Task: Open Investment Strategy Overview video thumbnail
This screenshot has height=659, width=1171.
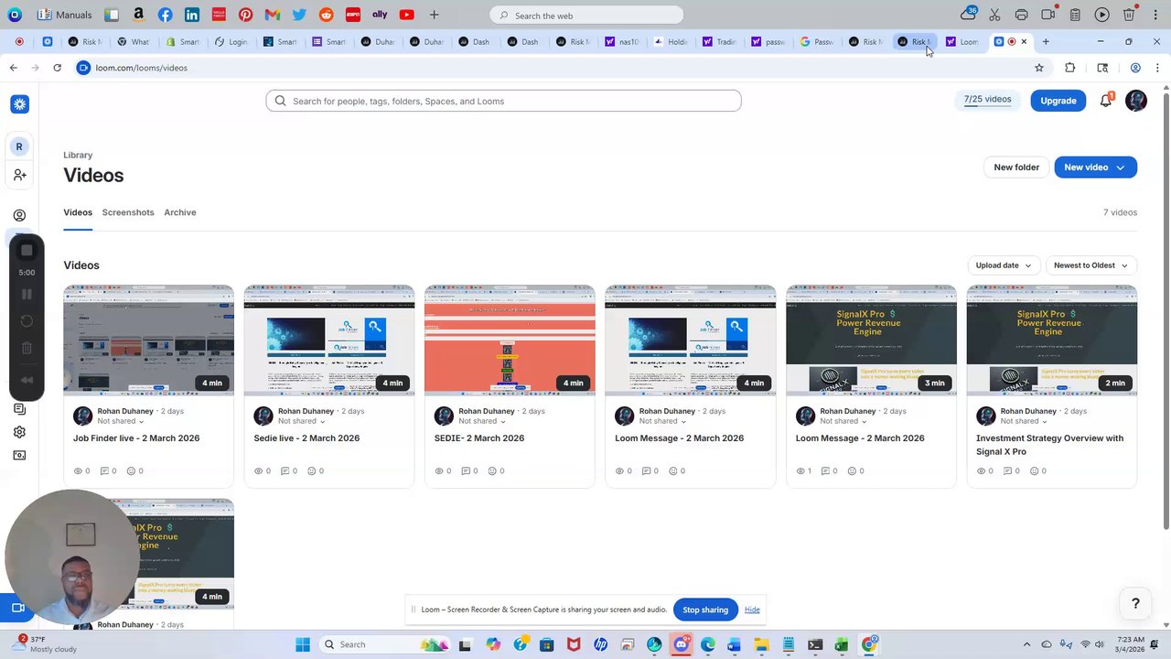Action: click(1052, 340)
